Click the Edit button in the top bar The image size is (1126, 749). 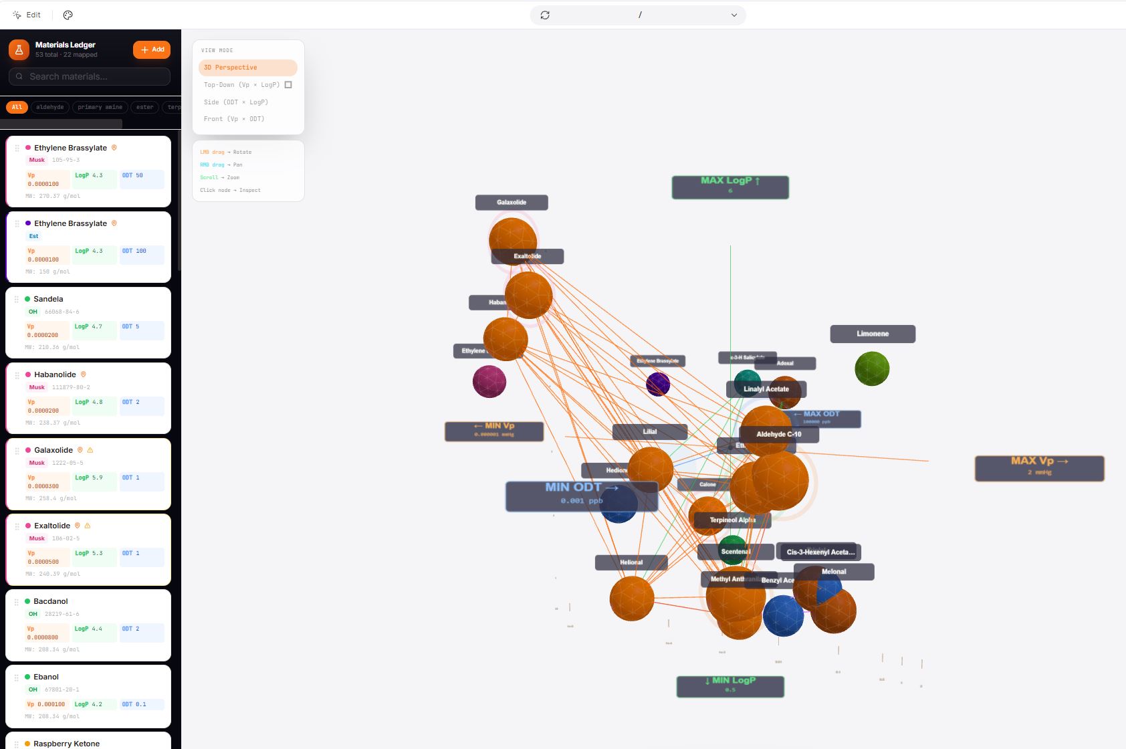[27, 15]
